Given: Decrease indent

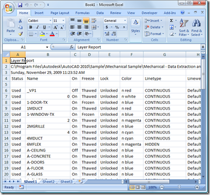Looking at the screenshot, I should click(x=72, y=34).
